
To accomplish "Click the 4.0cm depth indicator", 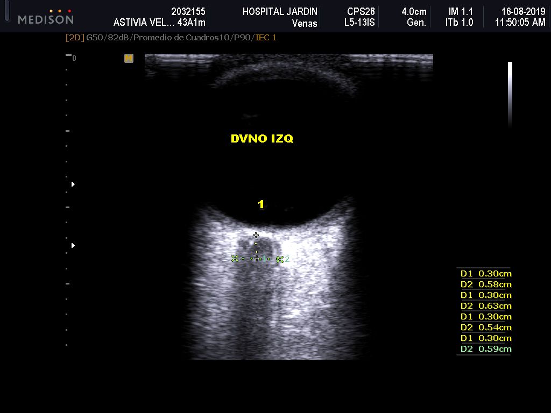I will [414, 12].
